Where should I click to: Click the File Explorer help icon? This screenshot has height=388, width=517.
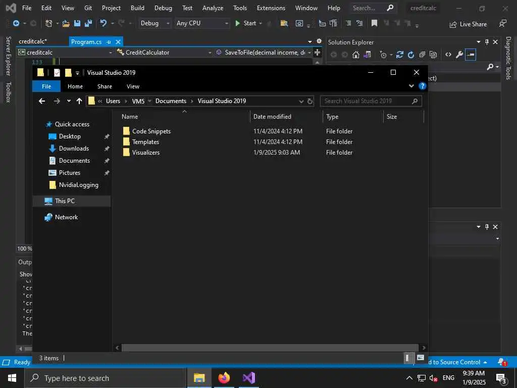pos(423,86)
